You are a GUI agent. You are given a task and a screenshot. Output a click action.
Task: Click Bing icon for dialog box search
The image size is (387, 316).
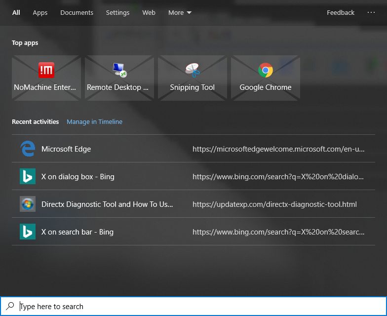coord(28,176)
